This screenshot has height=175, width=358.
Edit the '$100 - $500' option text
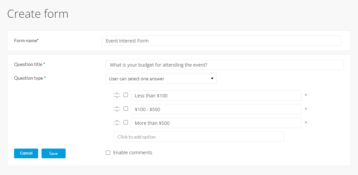pos(216,109)
